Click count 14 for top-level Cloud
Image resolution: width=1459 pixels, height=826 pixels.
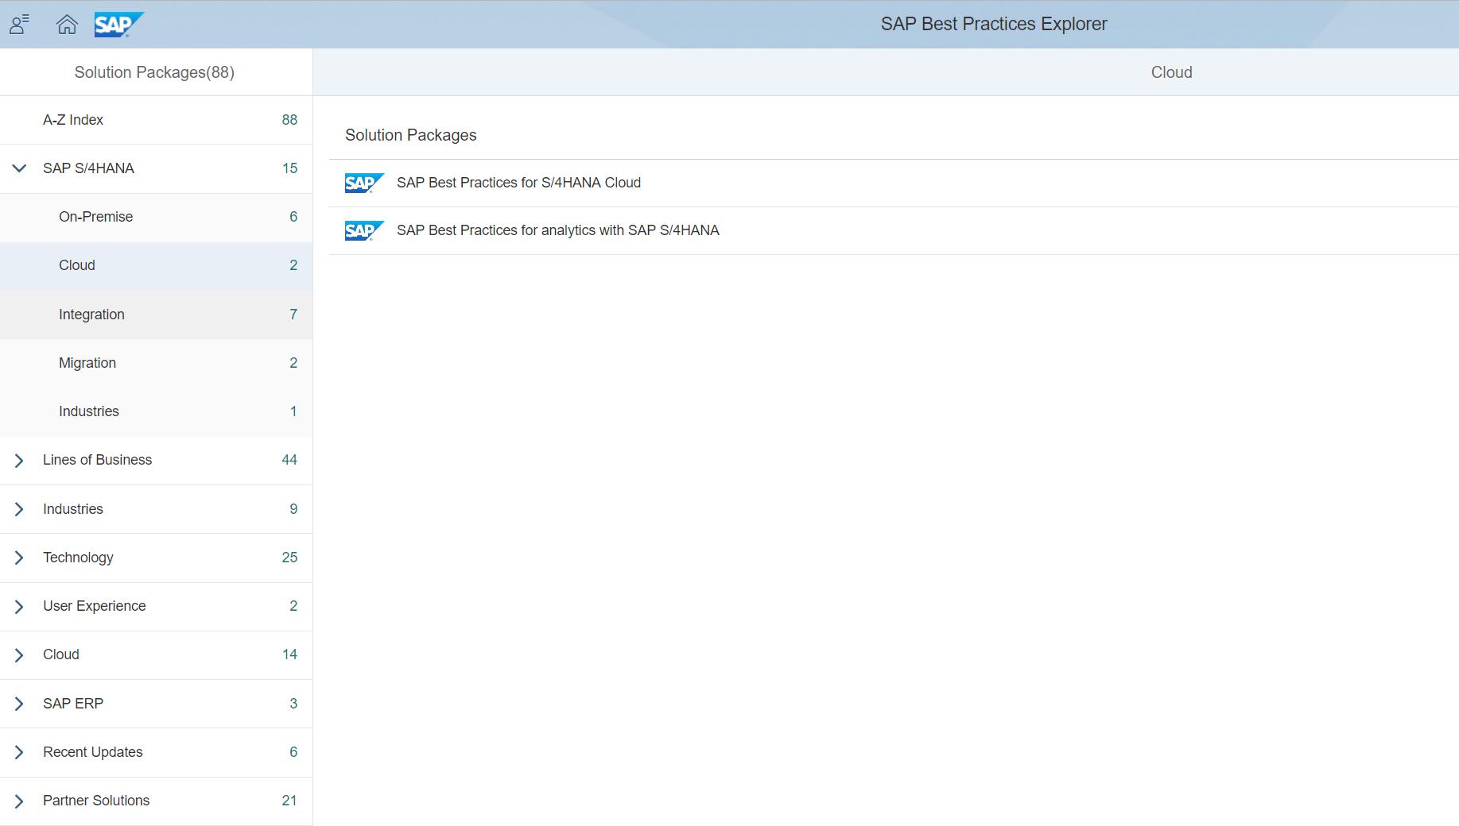coord(289,654)
